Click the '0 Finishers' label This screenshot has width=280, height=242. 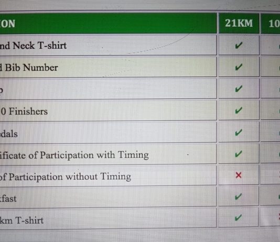[x=25, y=111]
